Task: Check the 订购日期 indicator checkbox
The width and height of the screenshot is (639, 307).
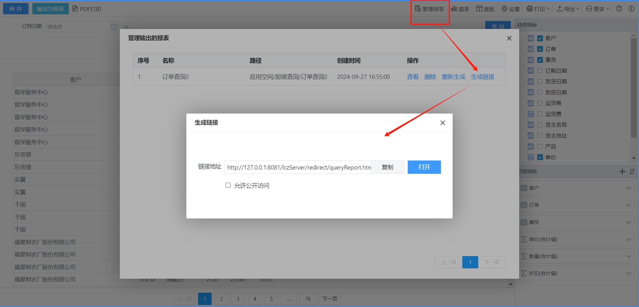Action: click(540, 71)
